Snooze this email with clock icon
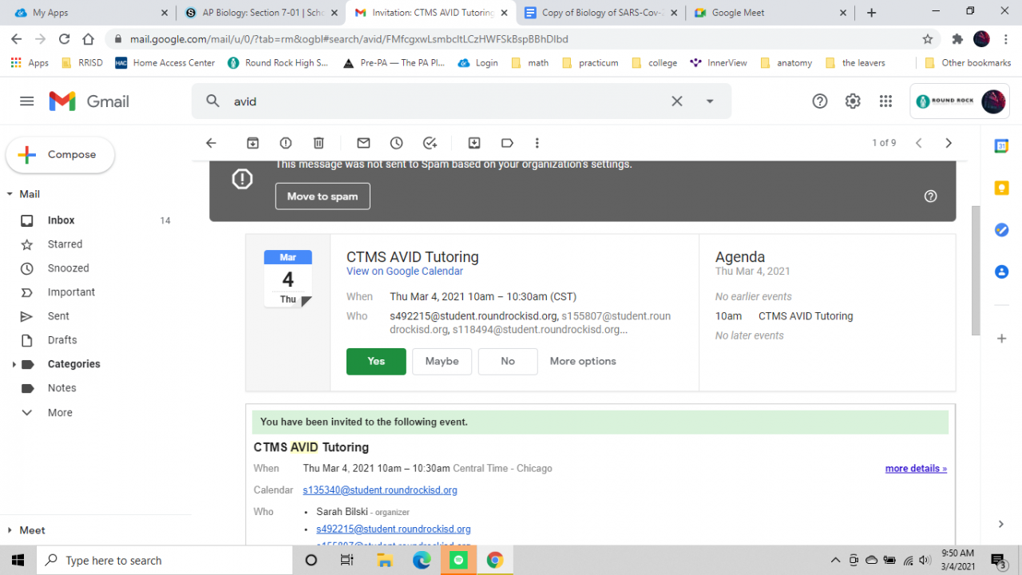This screenshot has height=575, width=1022. click(x=397, y=143)
